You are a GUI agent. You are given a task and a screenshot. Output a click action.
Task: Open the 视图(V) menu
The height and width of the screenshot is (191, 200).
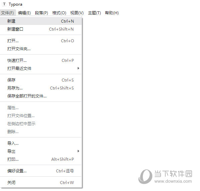[x=77, y=13]
